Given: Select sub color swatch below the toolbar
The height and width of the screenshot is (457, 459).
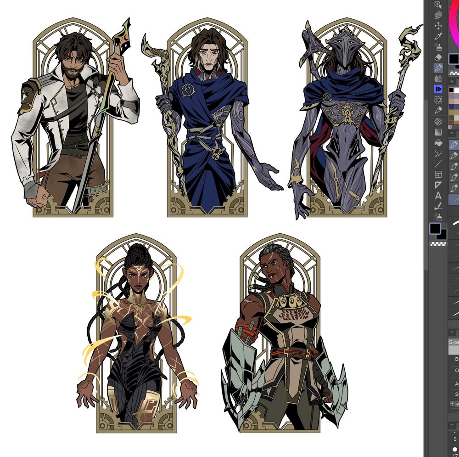Looking at the screenshot, I should [x=442, y=235].
